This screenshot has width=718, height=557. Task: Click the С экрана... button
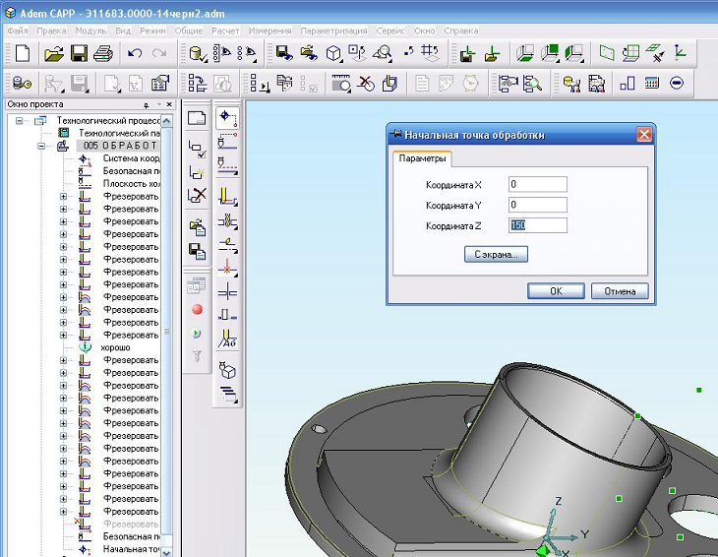coord(496,254)
